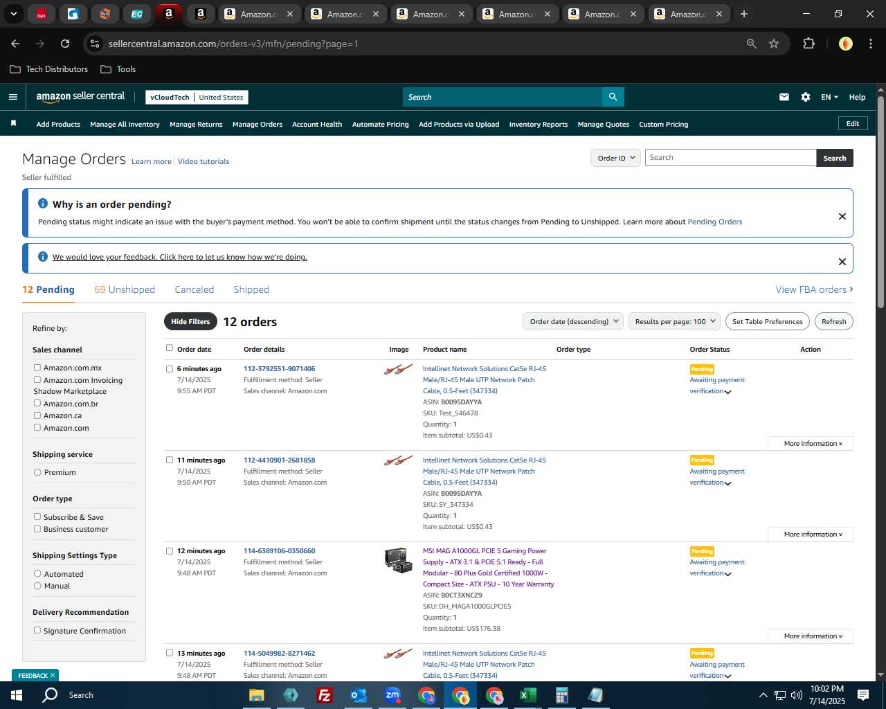Select the Automated shipping settings radio
The height and width of the screenshot is (709, 886).
pos(37,574)
